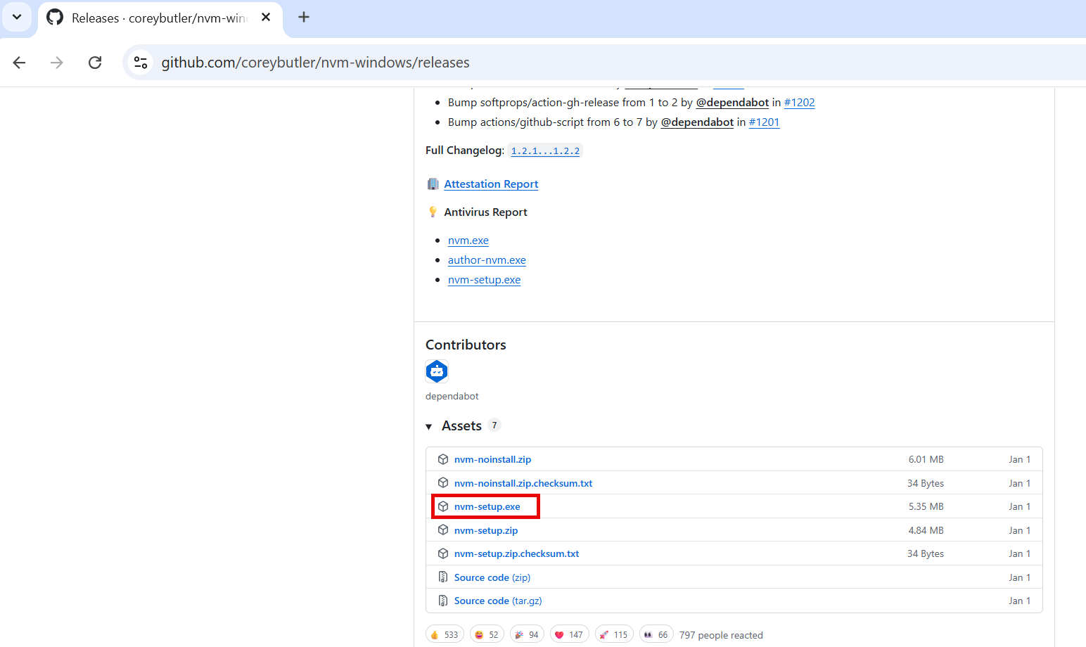Click package icon beside nvm-setup.zip.checksum.txt
The width and height of the screenshot is (1086, 647).
(x=443, y=553)
